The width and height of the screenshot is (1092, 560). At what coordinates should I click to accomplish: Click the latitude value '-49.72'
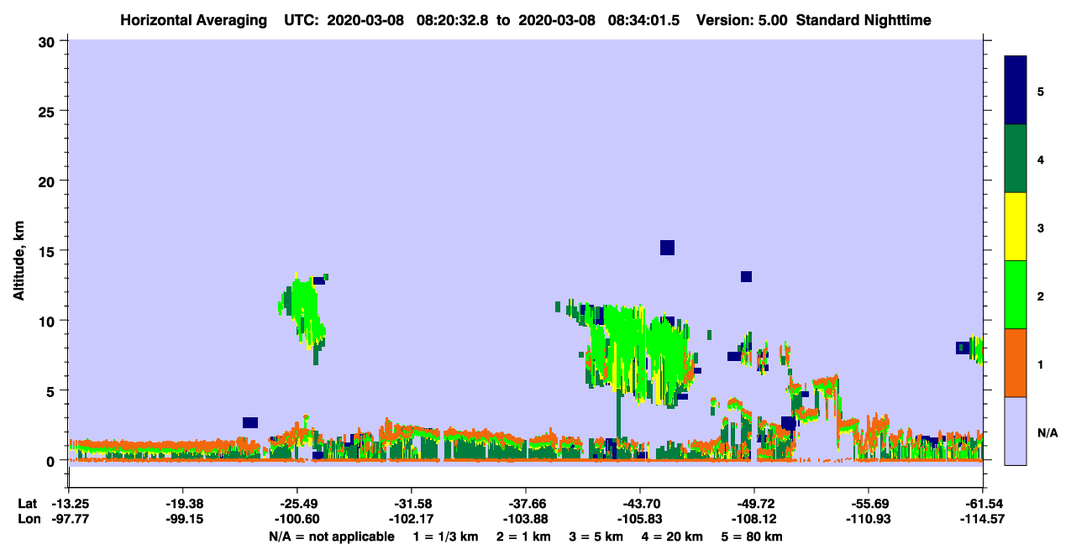(x=754, y=504)
